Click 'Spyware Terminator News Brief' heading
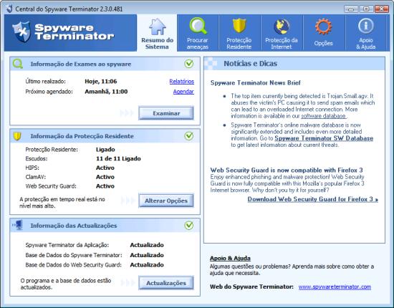The width and height of the screenshot is (394, 308). 255,83
